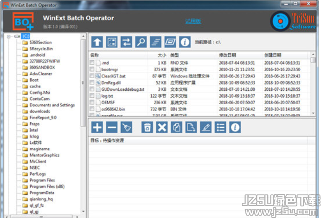Viewport: 321px width, 218px height.
Task: Check the box for log.txt
Action: [x=92, y=96]
